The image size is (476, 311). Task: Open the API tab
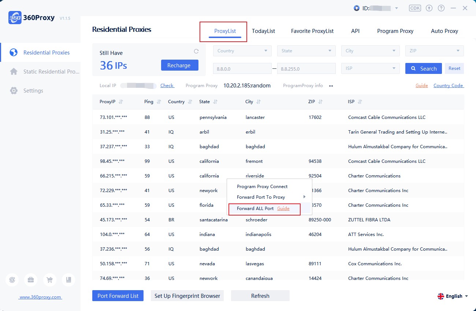coord(355,31)
